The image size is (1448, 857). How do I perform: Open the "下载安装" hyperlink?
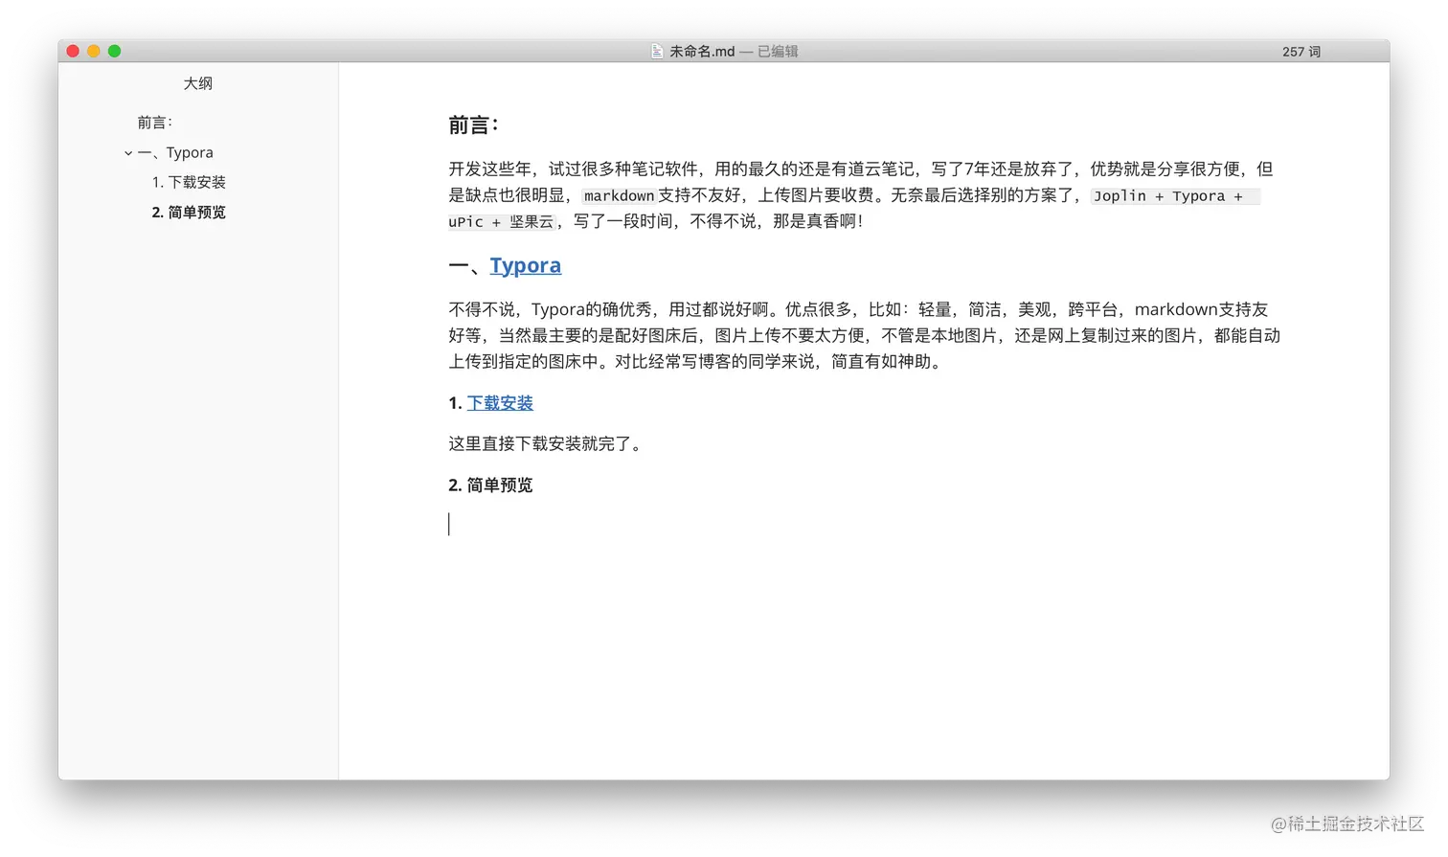coord(500,403)
